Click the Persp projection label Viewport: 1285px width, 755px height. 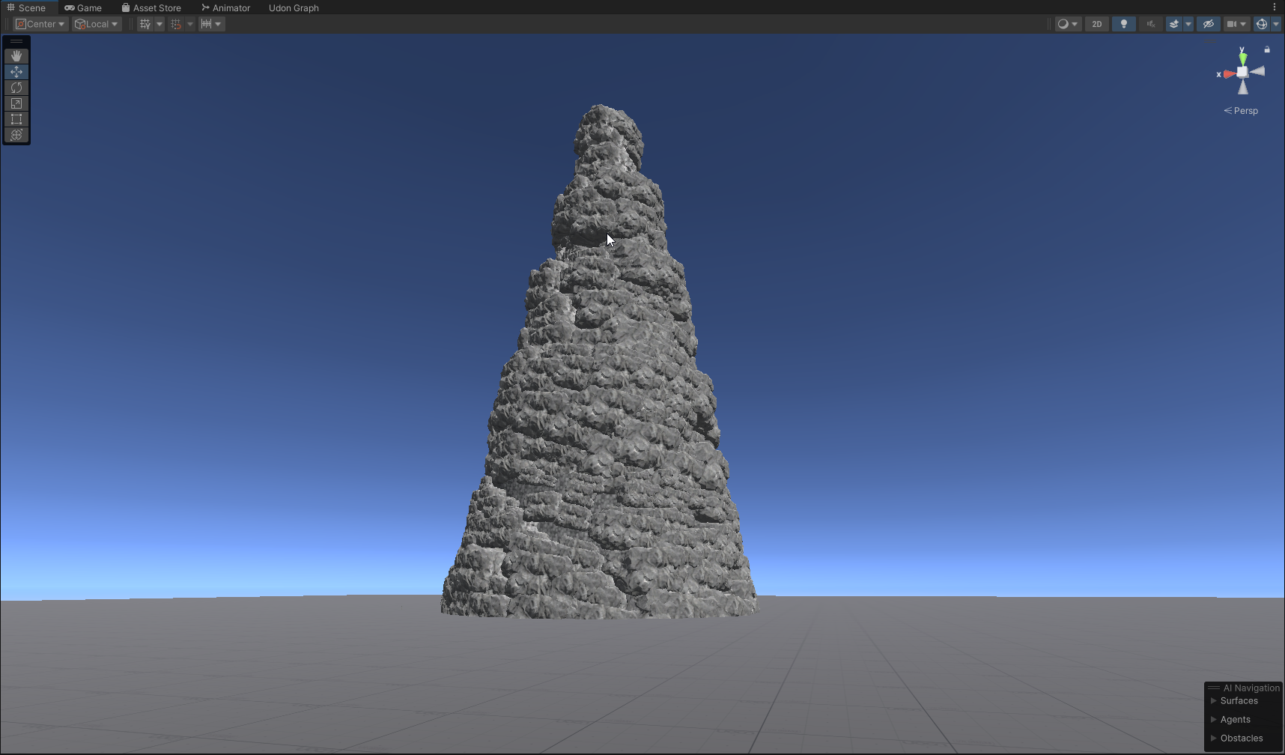(1245, 111)
